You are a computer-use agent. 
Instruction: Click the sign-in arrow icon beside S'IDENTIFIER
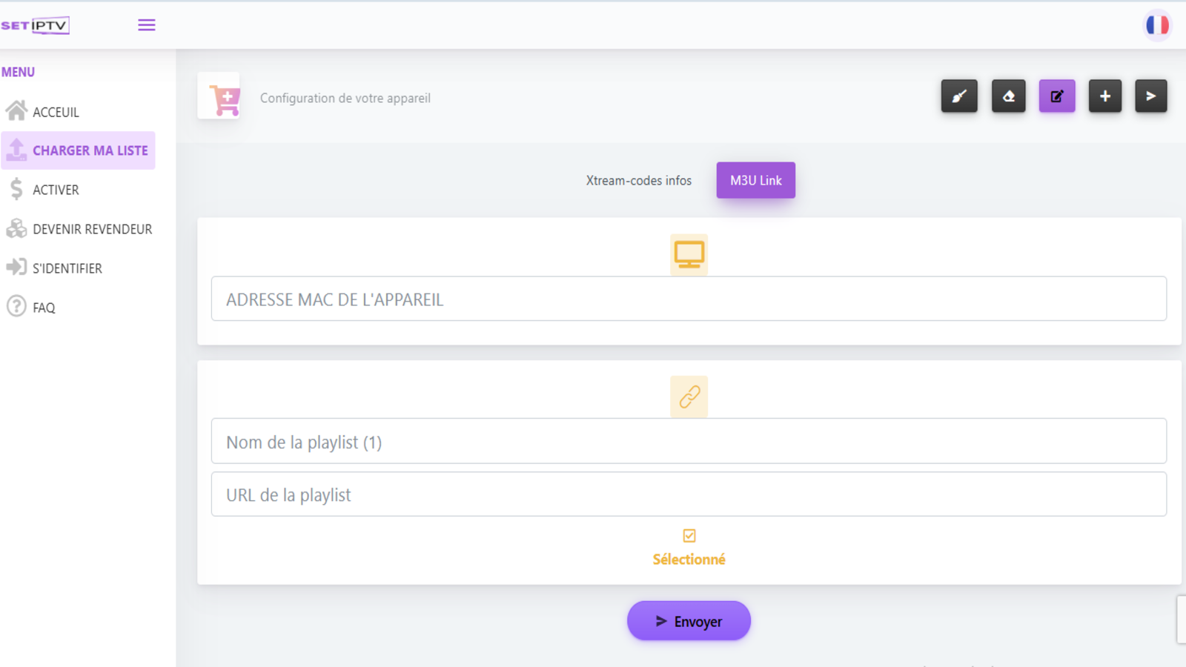16,267
